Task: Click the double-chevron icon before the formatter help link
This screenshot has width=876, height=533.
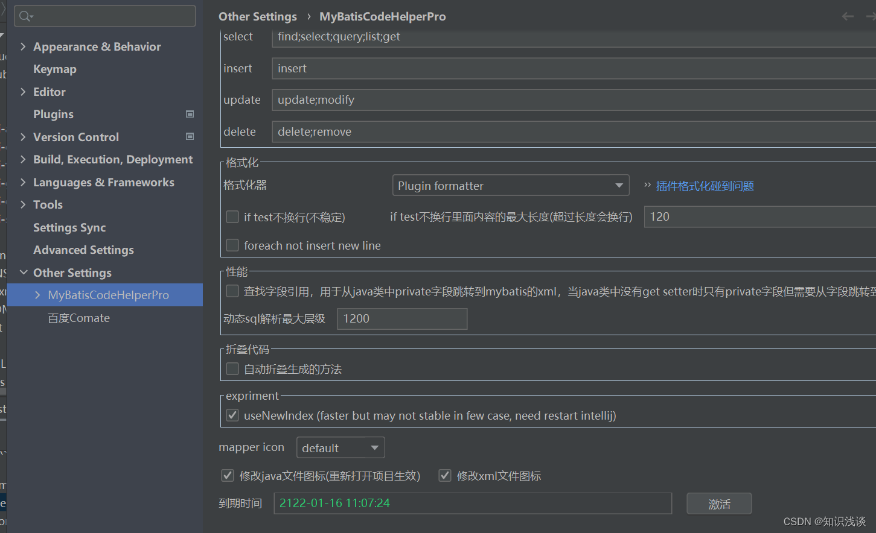Action: pos(647,185)
